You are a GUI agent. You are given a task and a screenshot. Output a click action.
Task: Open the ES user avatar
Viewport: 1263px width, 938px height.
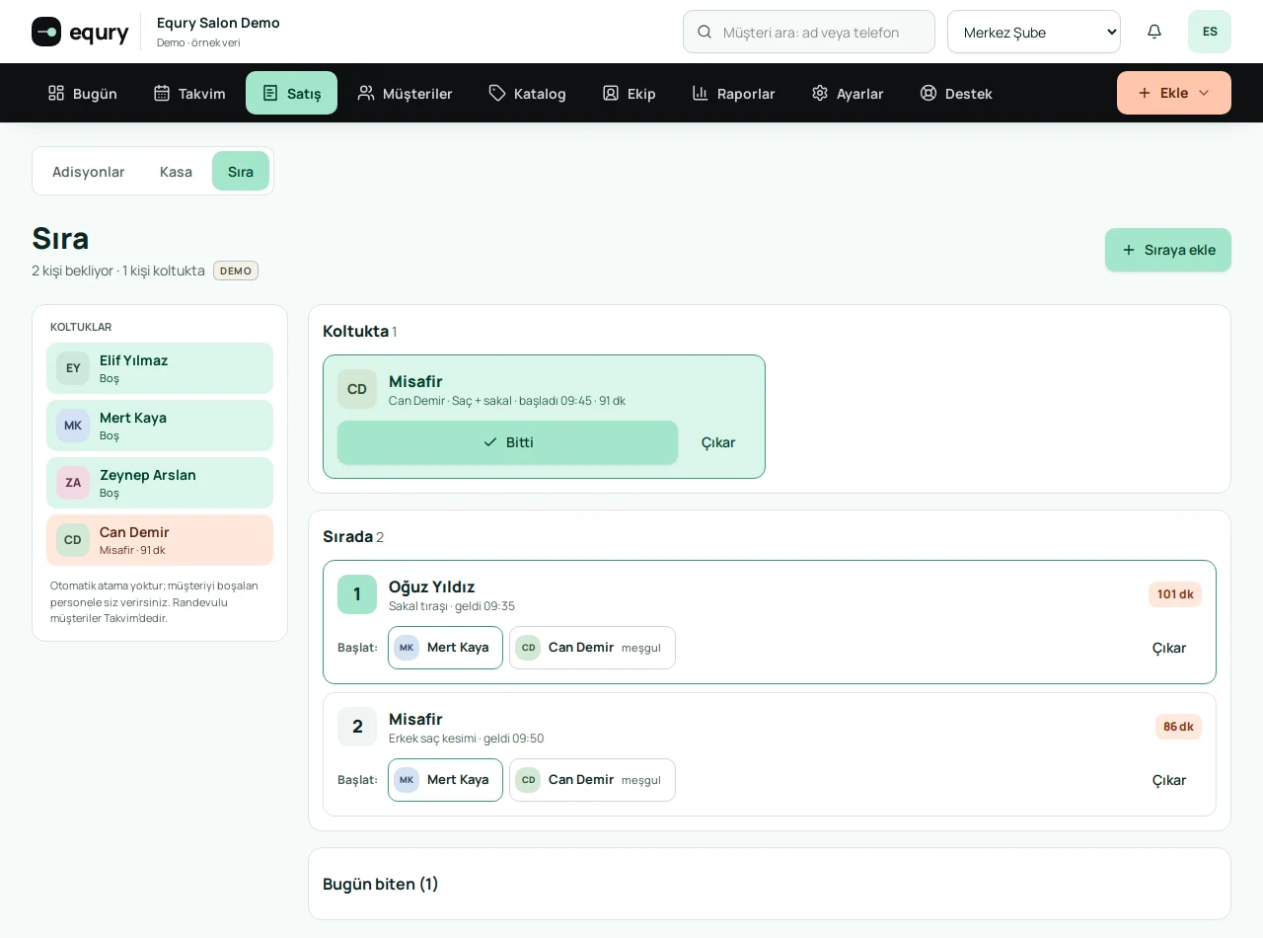tap(1210, 32)
